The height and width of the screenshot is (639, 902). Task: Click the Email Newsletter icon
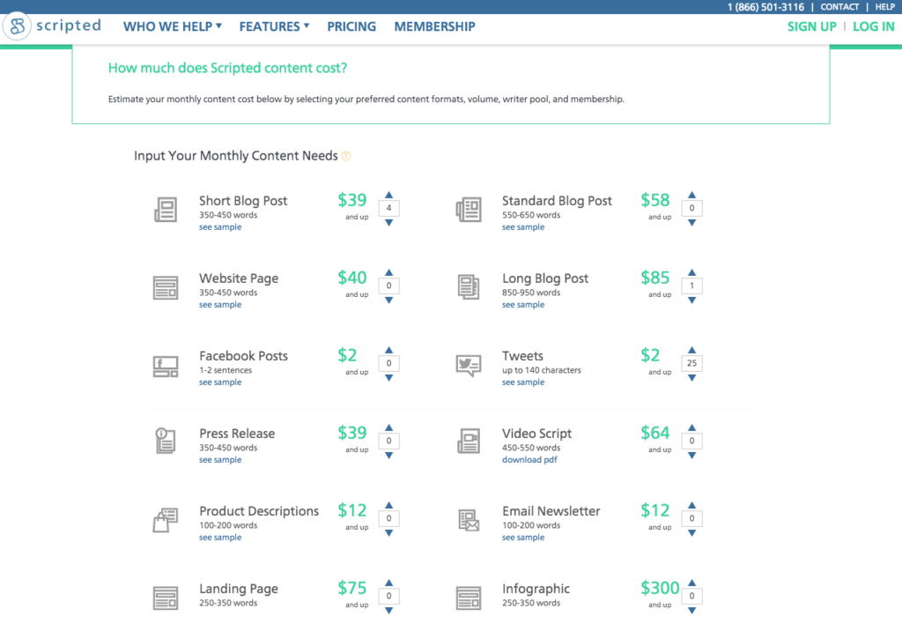tap(469, 520)
